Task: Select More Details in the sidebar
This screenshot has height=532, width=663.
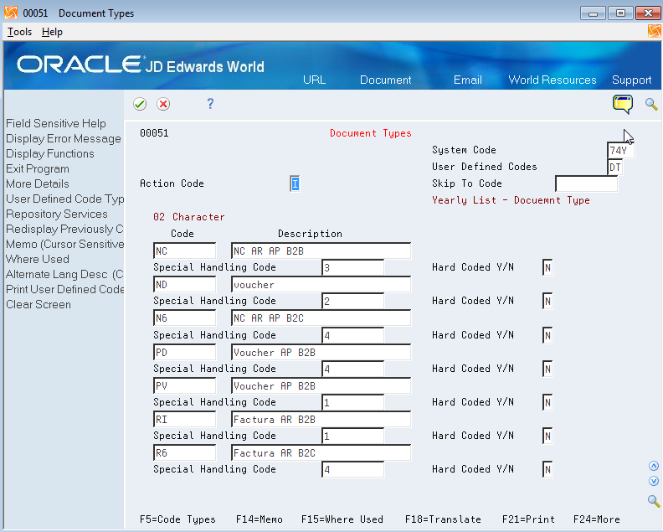Action: 38,183
